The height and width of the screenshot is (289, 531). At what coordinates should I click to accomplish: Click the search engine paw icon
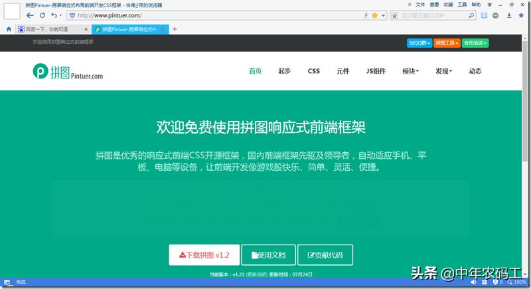[x=395, y=15]
